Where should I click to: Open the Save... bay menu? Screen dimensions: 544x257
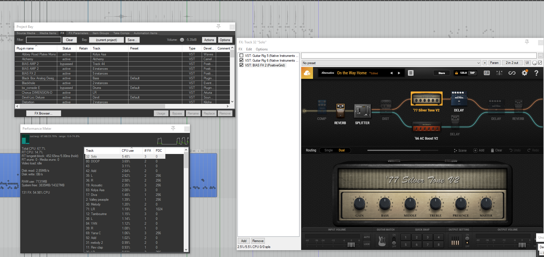coord(132,40)
